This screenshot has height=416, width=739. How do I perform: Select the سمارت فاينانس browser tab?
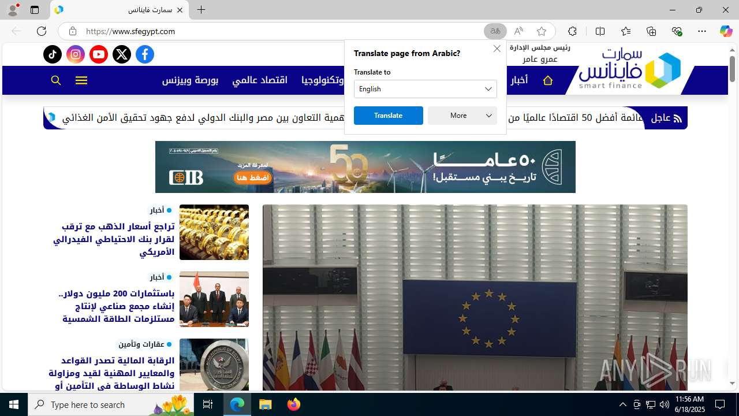click(120, 10)
